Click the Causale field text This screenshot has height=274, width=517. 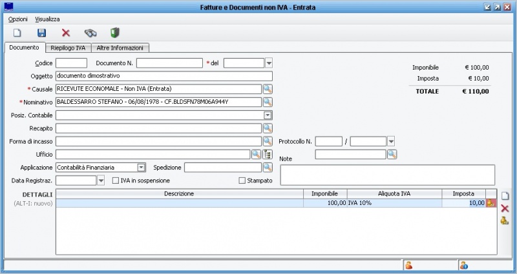coord(158,89)
